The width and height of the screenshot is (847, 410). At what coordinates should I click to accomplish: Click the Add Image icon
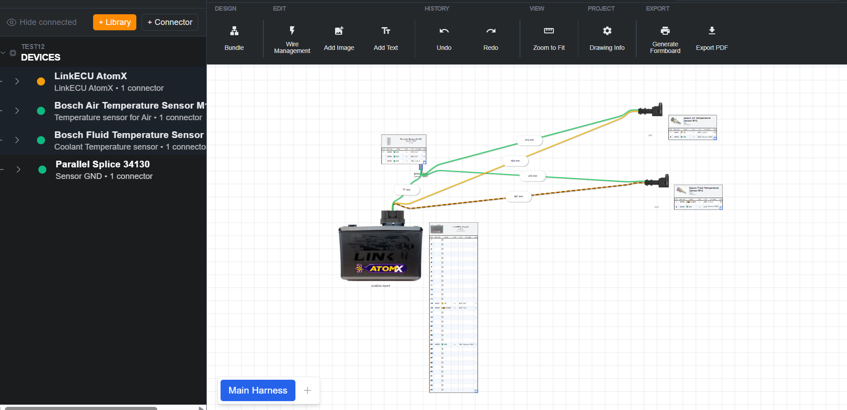(x=339, y=31)
